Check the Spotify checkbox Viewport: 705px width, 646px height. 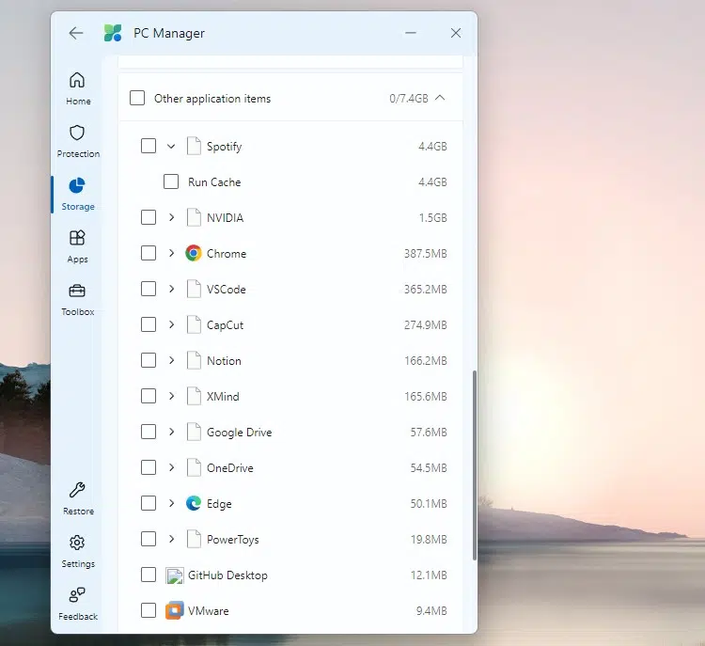(x=149, y=147)
